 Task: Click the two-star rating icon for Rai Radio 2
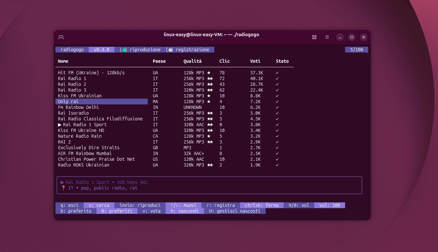tap(210, 84)
